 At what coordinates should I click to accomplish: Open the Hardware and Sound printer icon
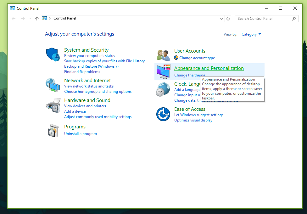click(x=53, y=105)
